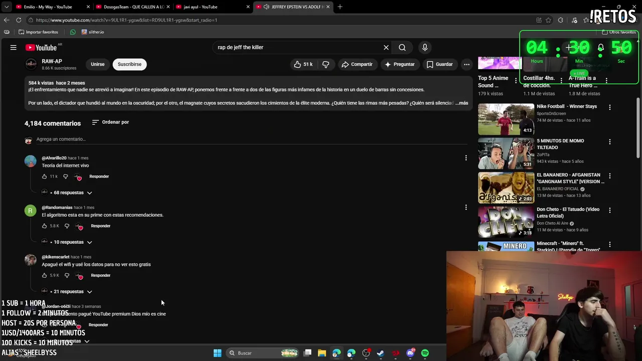Open the Importar favoritos bookmark

(x=38, y=32)
